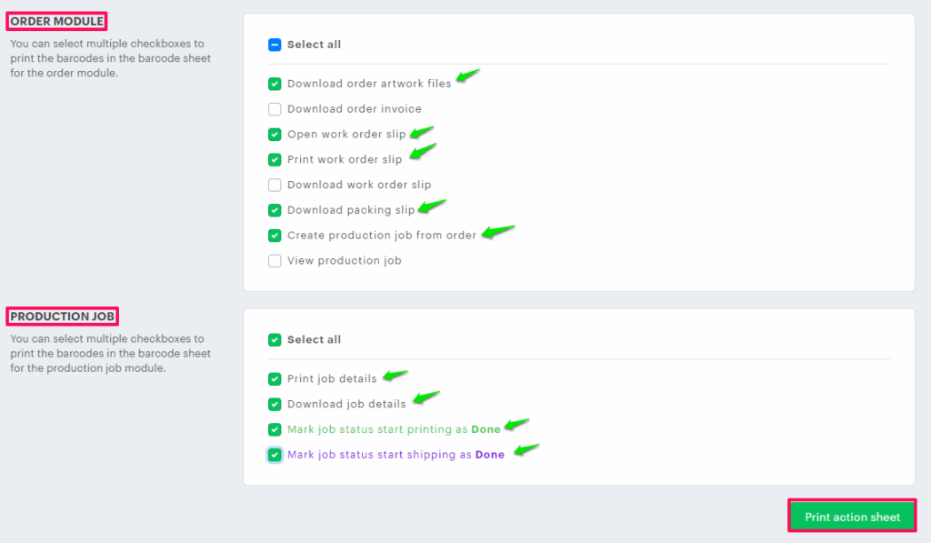The width and height of the screenshot is (931, 543).
Task: Disable the Download job details checkbox
Action: point(275,405)
